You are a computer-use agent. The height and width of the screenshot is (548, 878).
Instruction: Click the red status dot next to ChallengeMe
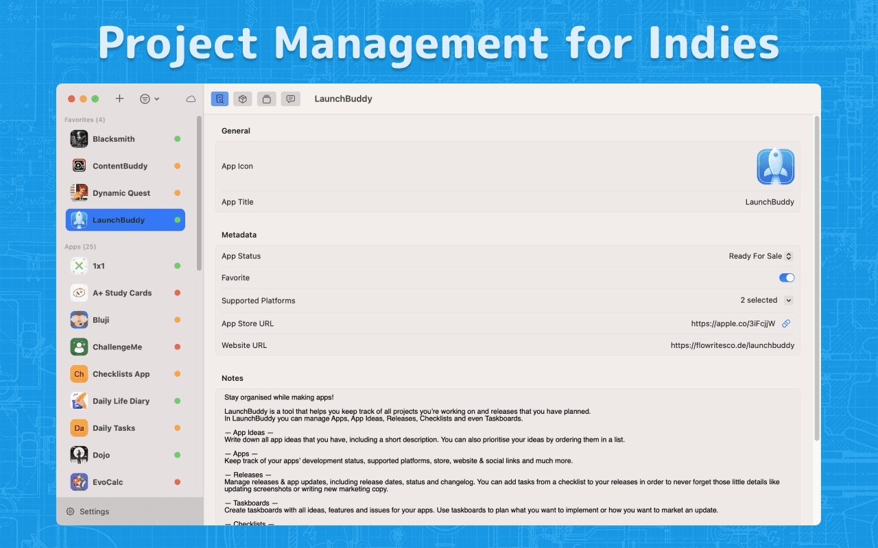coord(177,347)
